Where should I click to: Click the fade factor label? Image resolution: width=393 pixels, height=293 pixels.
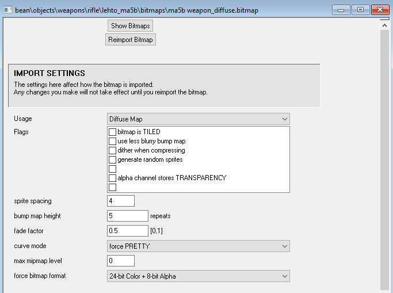pyautogui.click(x=29, y=231)
